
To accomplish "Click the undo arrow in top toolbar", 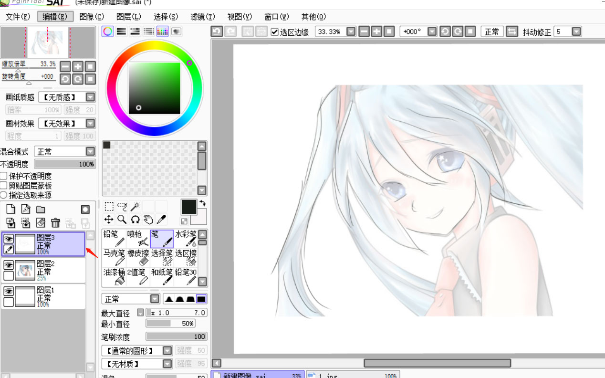I will (x=217, y=31).
